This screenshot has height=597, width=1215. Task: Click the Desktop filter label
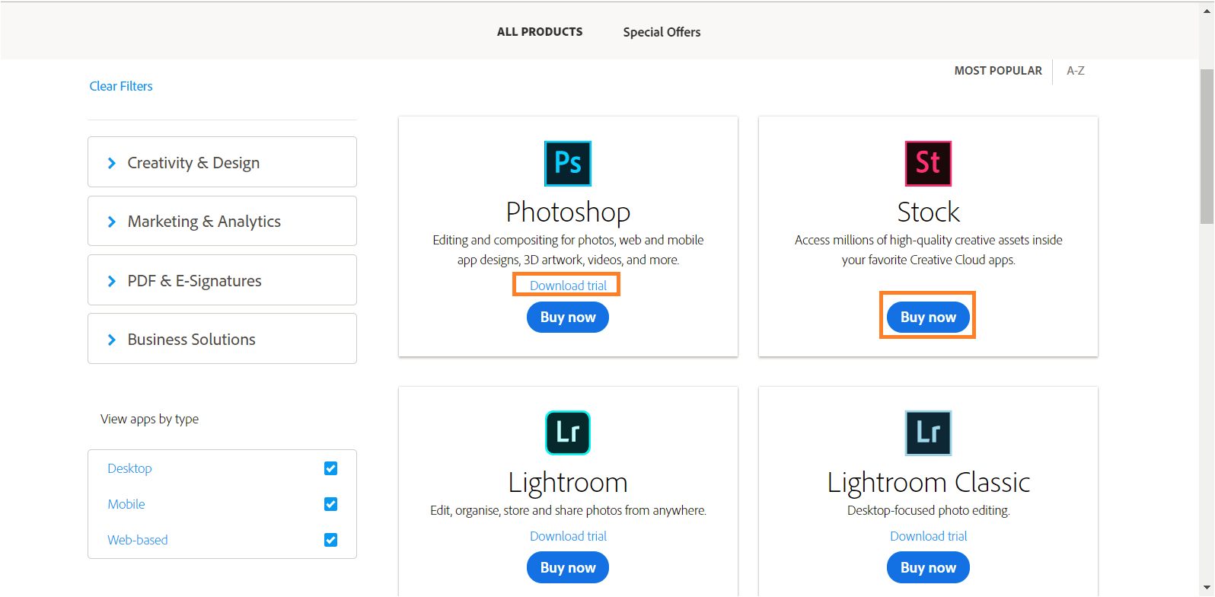tap(129, 468)
